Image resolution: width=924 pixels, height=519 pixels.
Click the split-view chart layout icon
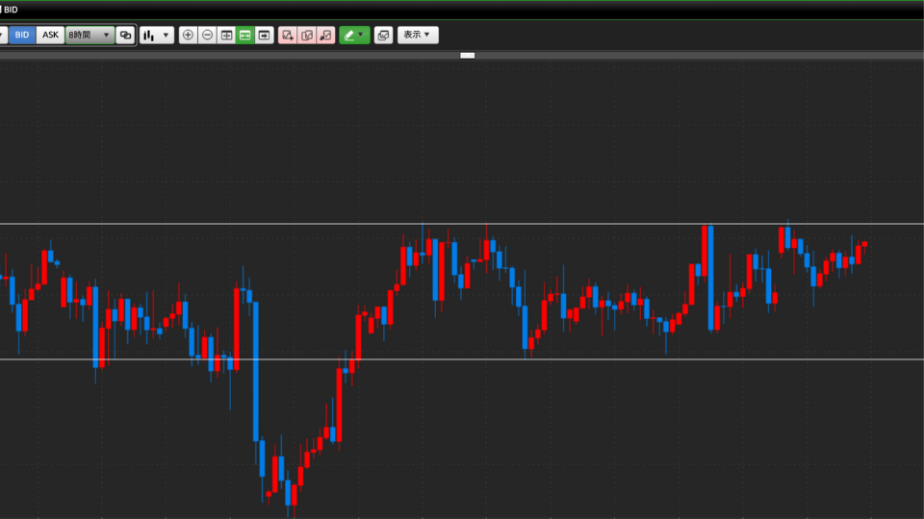tap(226, 35)
